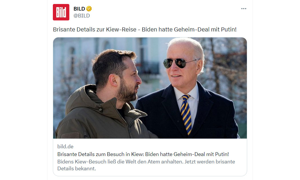Open the @BILD handle link

coord(81,16)
